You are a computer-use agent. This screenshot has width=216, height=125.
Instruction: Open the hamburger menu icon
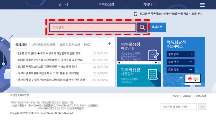(x=202, y=5)
